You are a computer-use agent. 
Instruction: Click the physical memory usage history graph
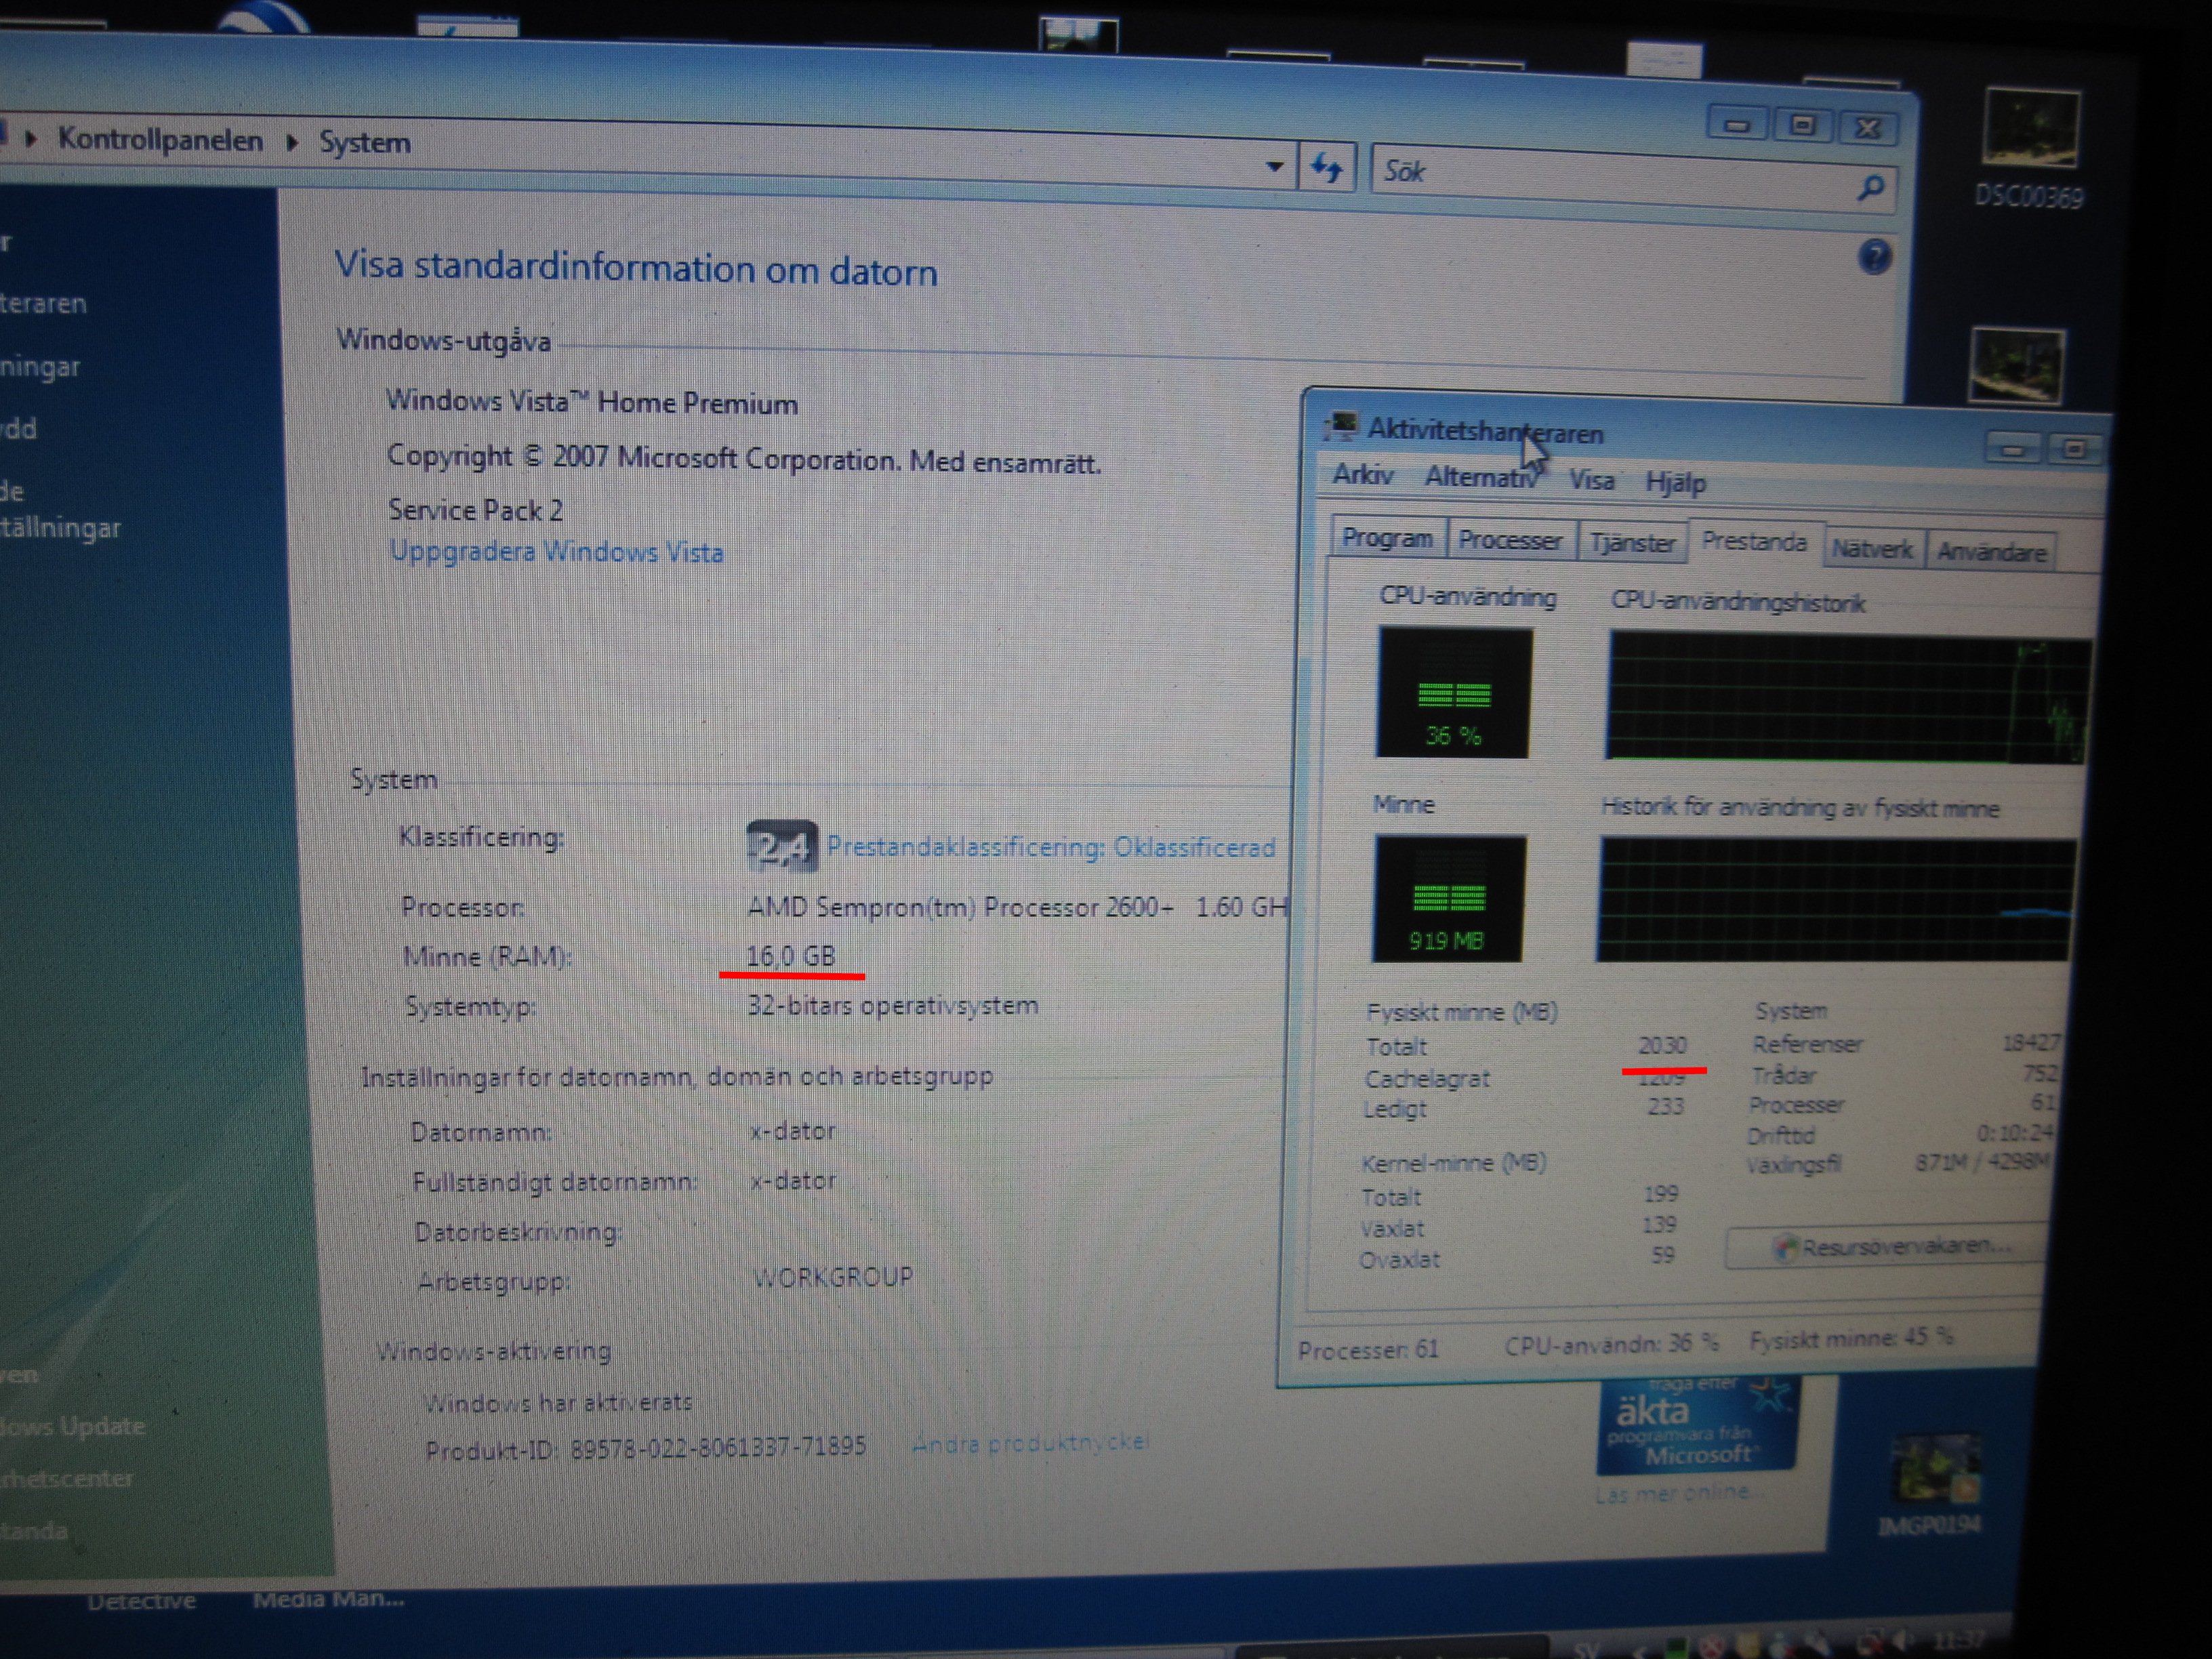click(1836, 901)
